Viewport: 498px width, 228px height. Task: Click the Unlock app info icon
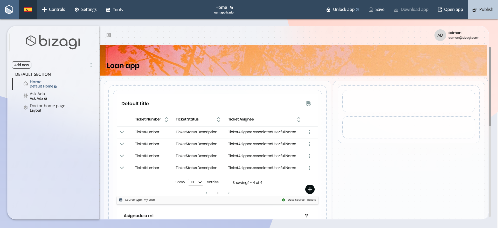357,10
